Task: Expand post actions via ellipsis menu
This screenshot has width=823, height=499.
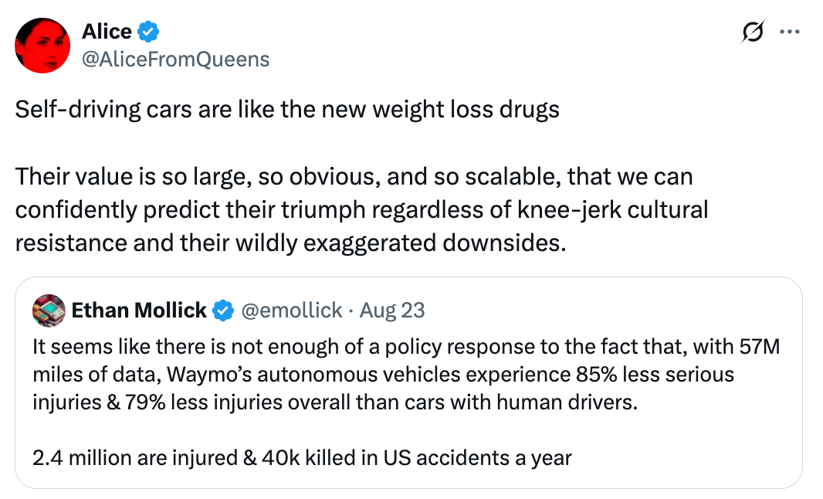Action: (791, 31)
